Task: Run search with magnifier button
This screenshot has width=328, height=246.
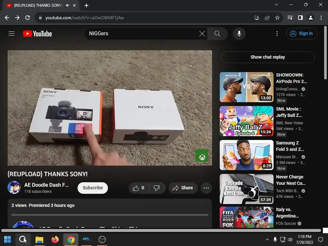Action: point(217,33)
